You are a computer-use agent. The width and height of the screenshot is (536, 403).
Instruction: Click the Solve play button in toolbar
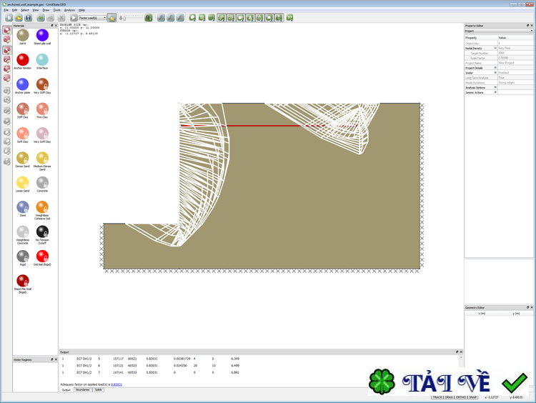(x=74, y=18)
